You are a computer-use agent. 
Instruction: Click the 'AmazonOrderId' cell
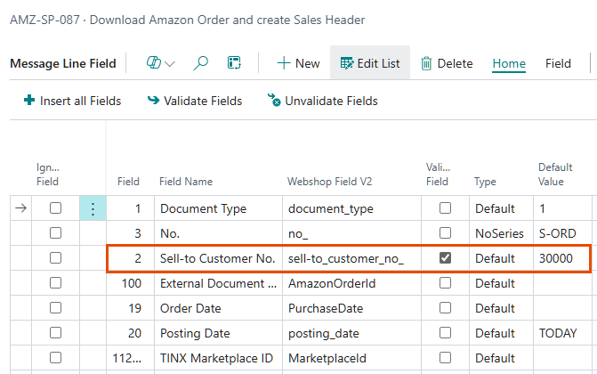[351, 283]
